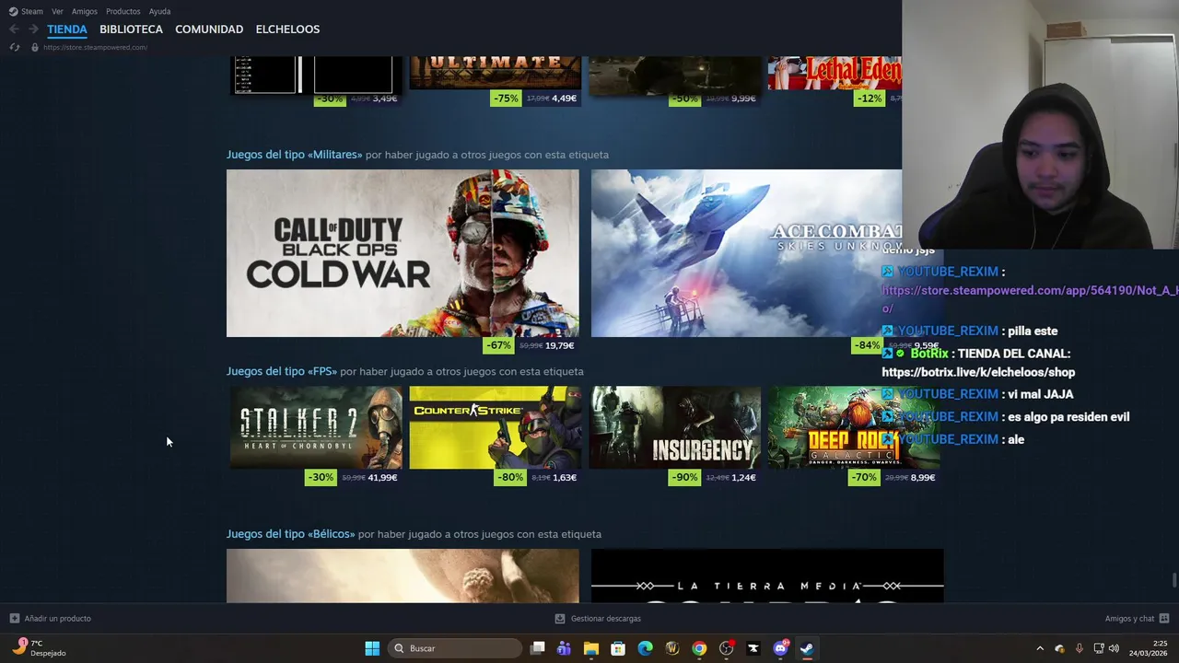Click the -12% Lethal Eden discount tag
Image resolution: width=1179 pixels, height=663 pixels.
click(870, 99)
